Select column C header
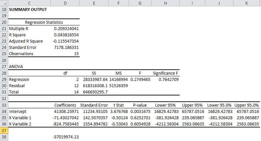Image resolution: width=261 pixels, height=141 pixels. (x=29, y=3)
